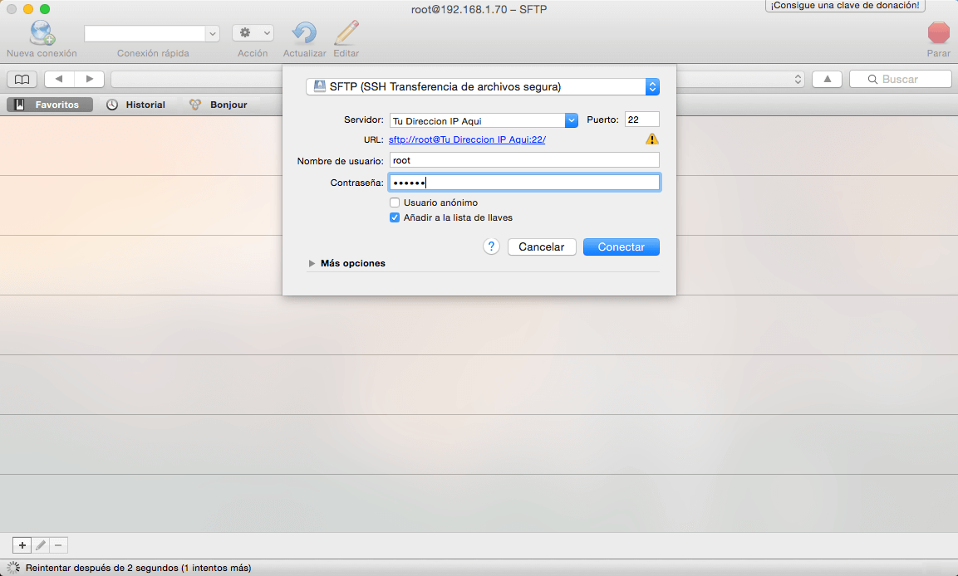Screen dimensions: 958x576
Task: Click the Editar pencil icon
Action: tap(346, 33)
